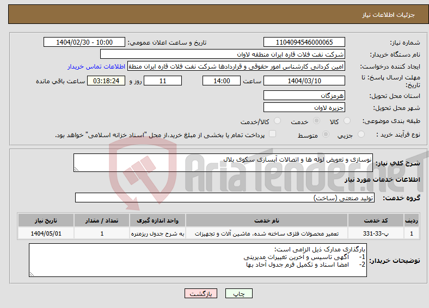This screenshot has height=308, width=429.
Task: Click the resize handle of buyer notes textarea
Action: pos(32,274)
